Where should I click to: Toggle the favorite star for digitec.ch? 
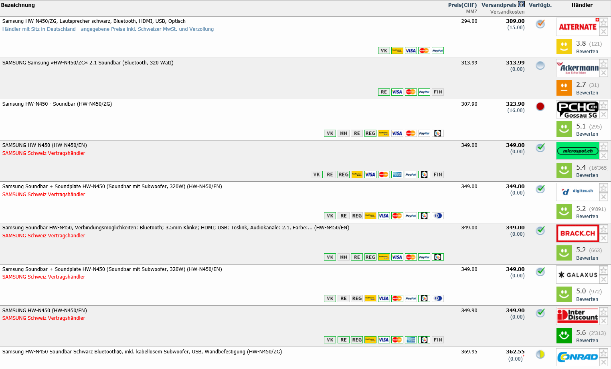pyautogui.click(x=603, y=188)
